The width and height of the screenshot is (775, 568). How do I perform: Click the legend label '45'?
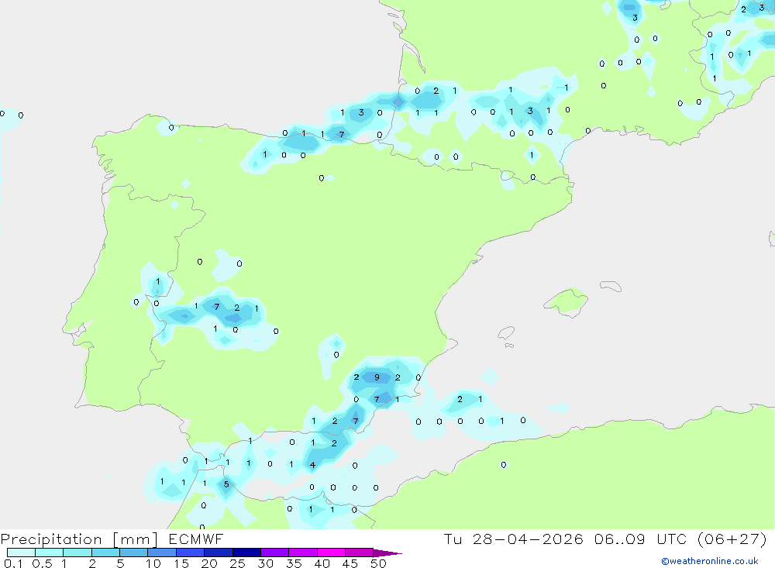tap(350, 563)
